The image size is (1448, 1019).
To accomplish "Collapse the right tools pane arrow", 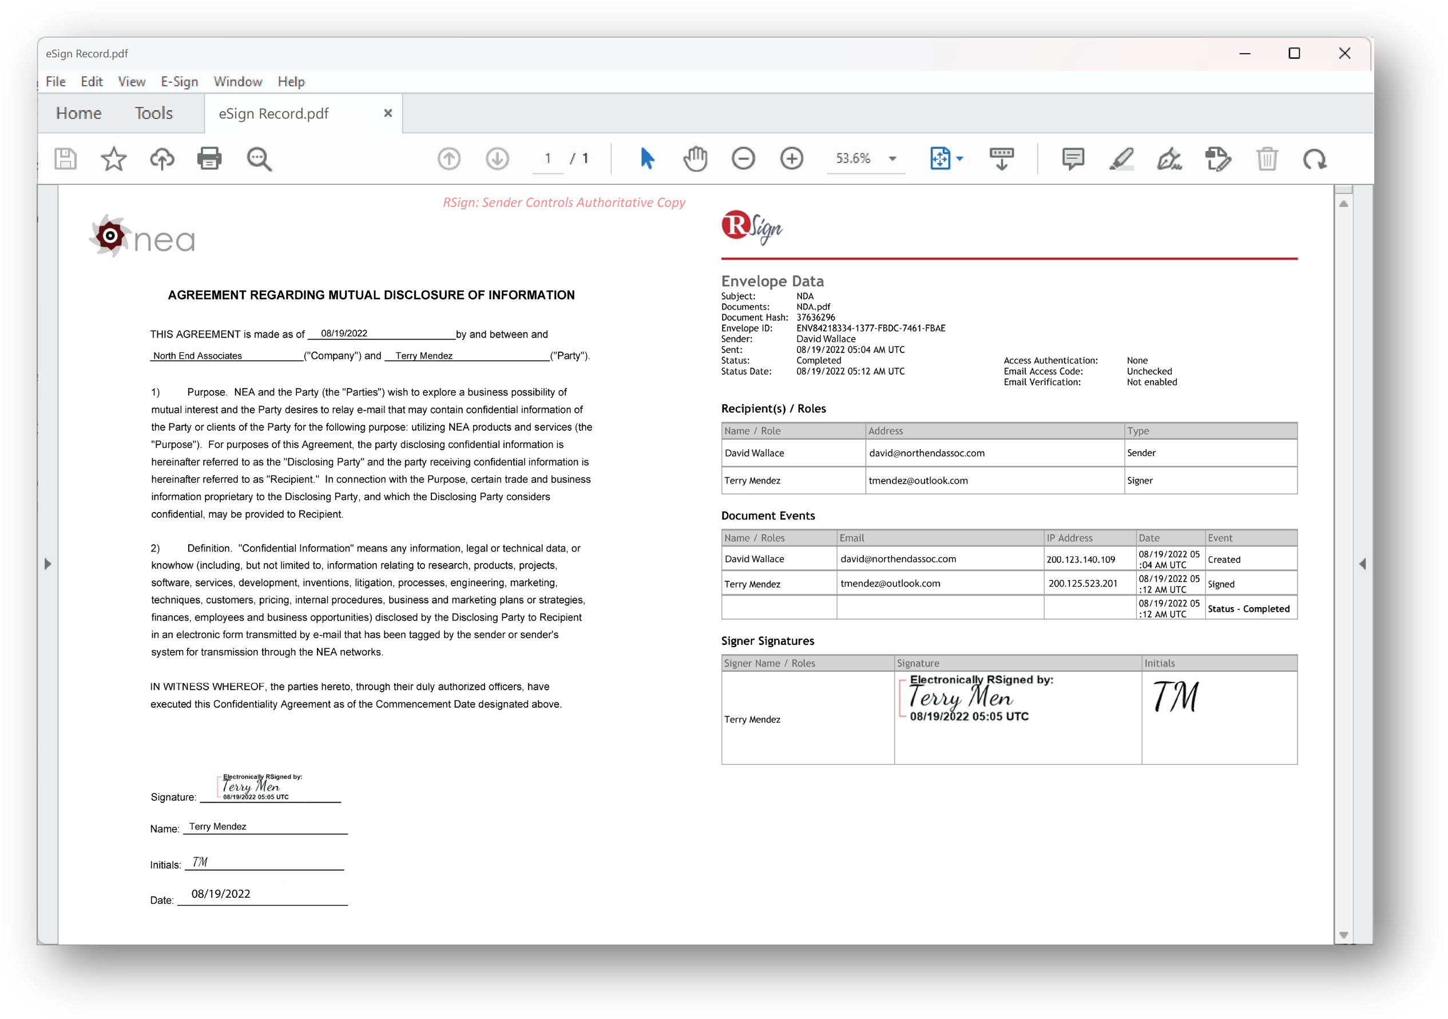I will (x=1362, y=564).
